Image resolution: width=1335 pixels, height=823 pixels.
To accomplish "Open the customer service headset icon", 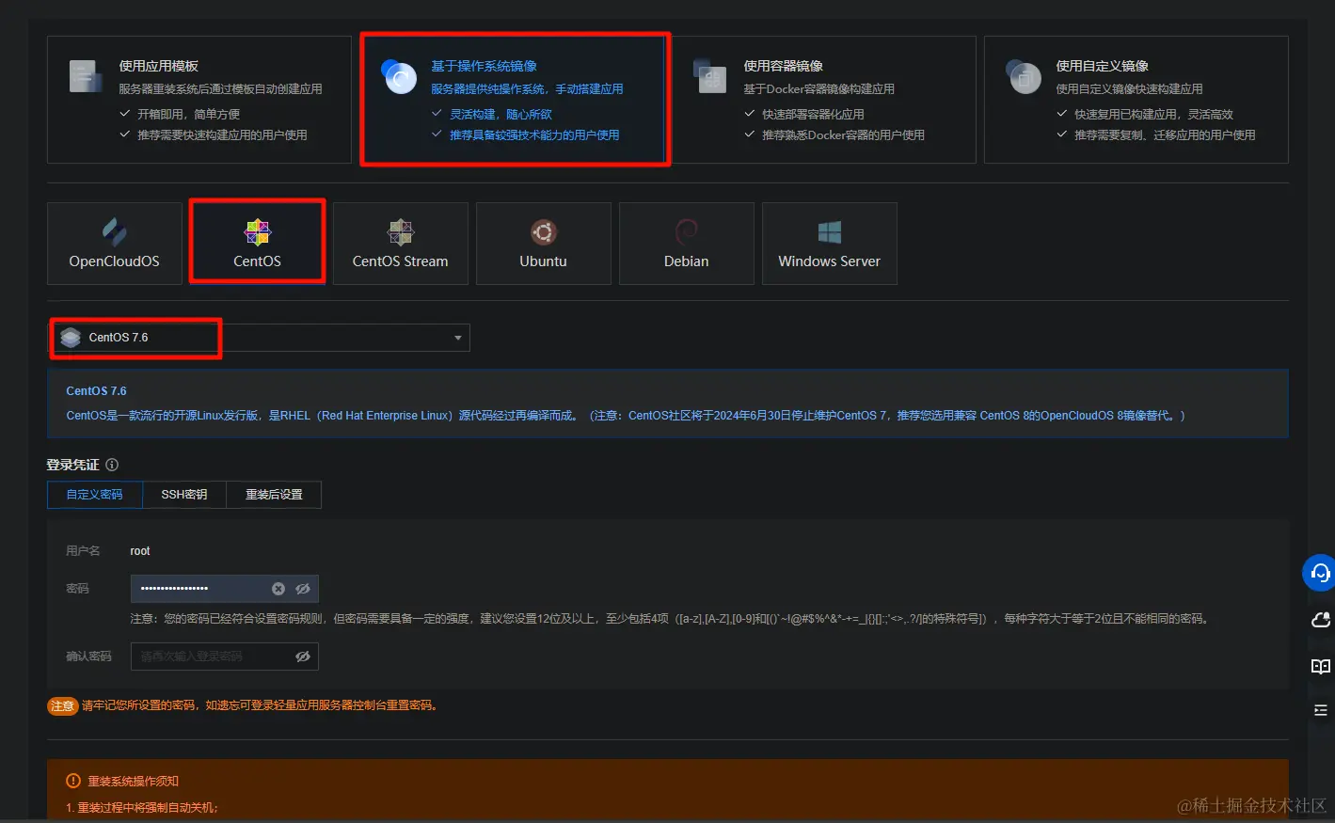I will 1320,573.
